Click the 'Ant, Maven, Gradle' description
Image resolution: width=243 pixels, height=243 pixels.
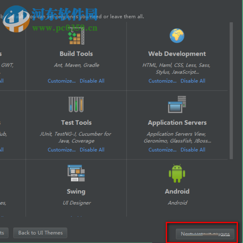(77, 65)
